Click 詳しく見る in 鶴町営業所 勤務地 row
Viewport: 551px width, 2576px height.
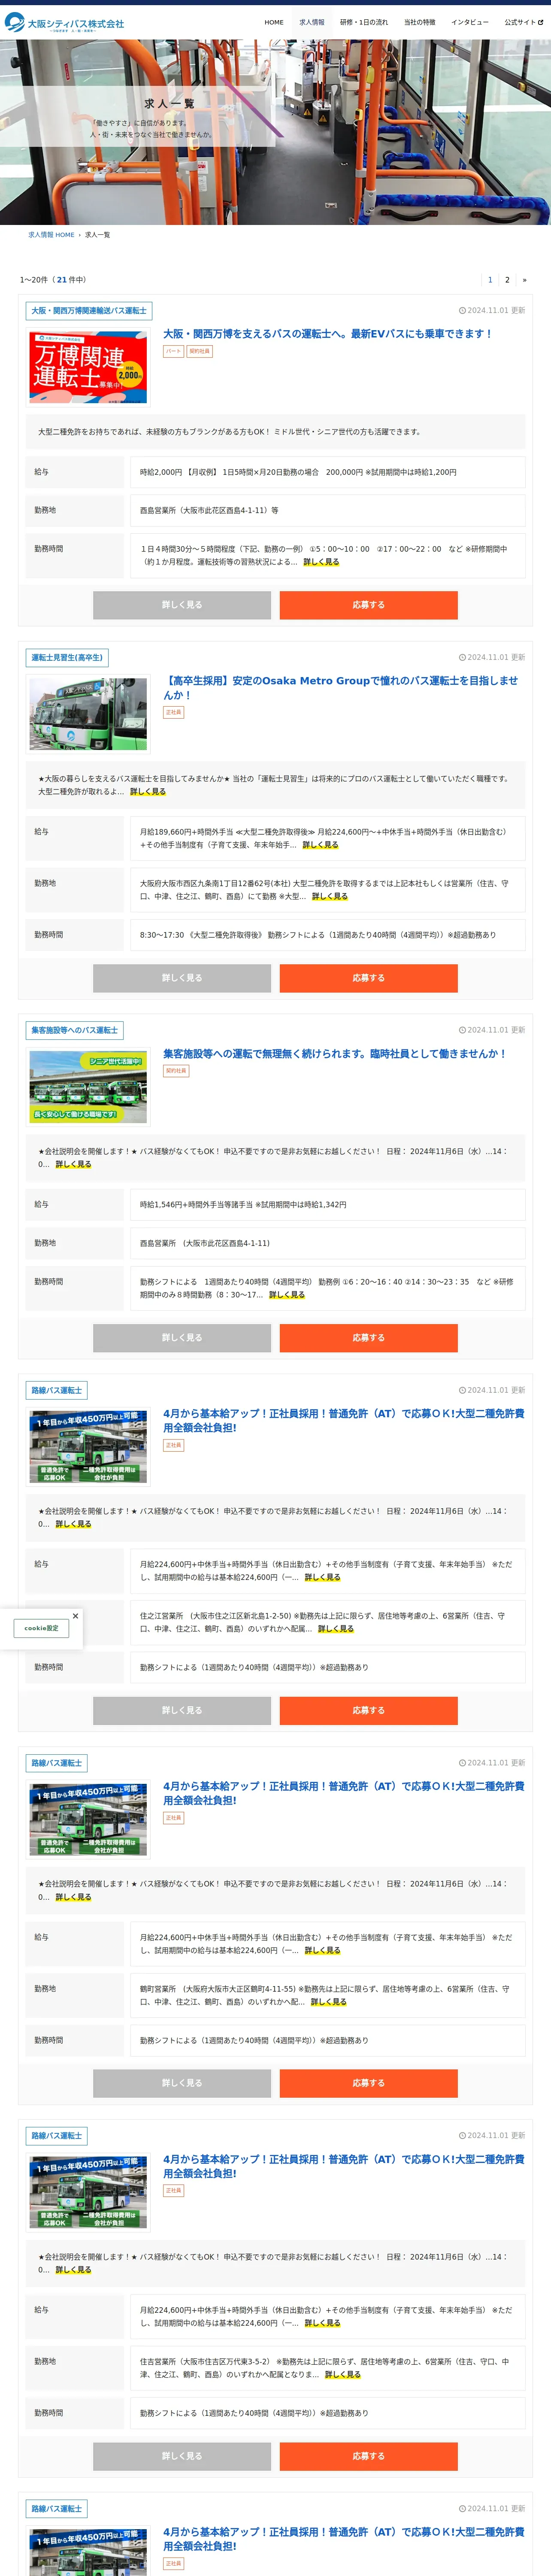tap(329, 2002)
